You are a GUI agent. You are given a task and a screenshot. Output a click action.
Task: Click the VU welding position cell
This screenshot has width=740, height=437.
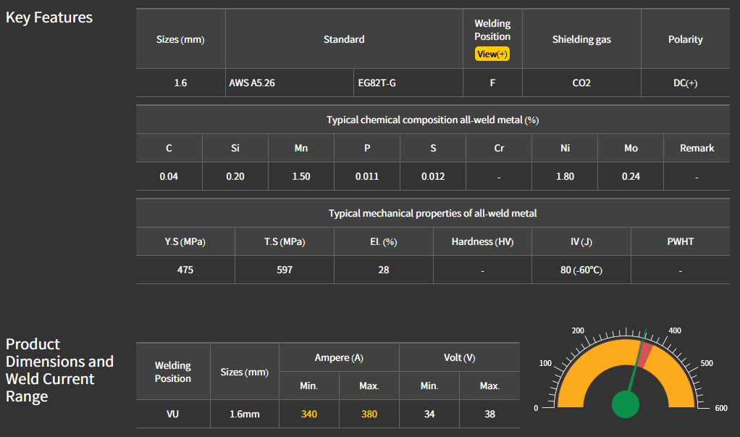[173, 415]
